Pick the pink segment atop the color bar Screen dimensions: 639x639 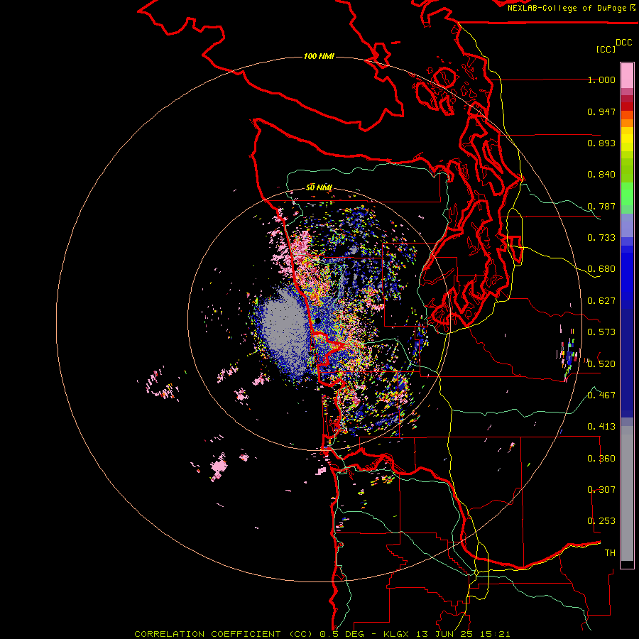tap(627, 75)
